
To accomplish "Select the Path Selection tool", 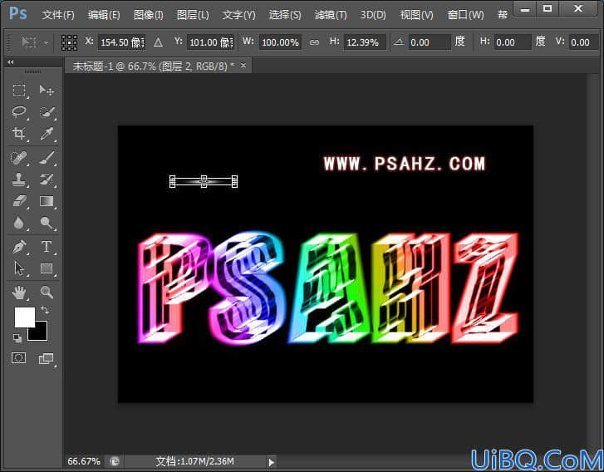I will (19, 268).
